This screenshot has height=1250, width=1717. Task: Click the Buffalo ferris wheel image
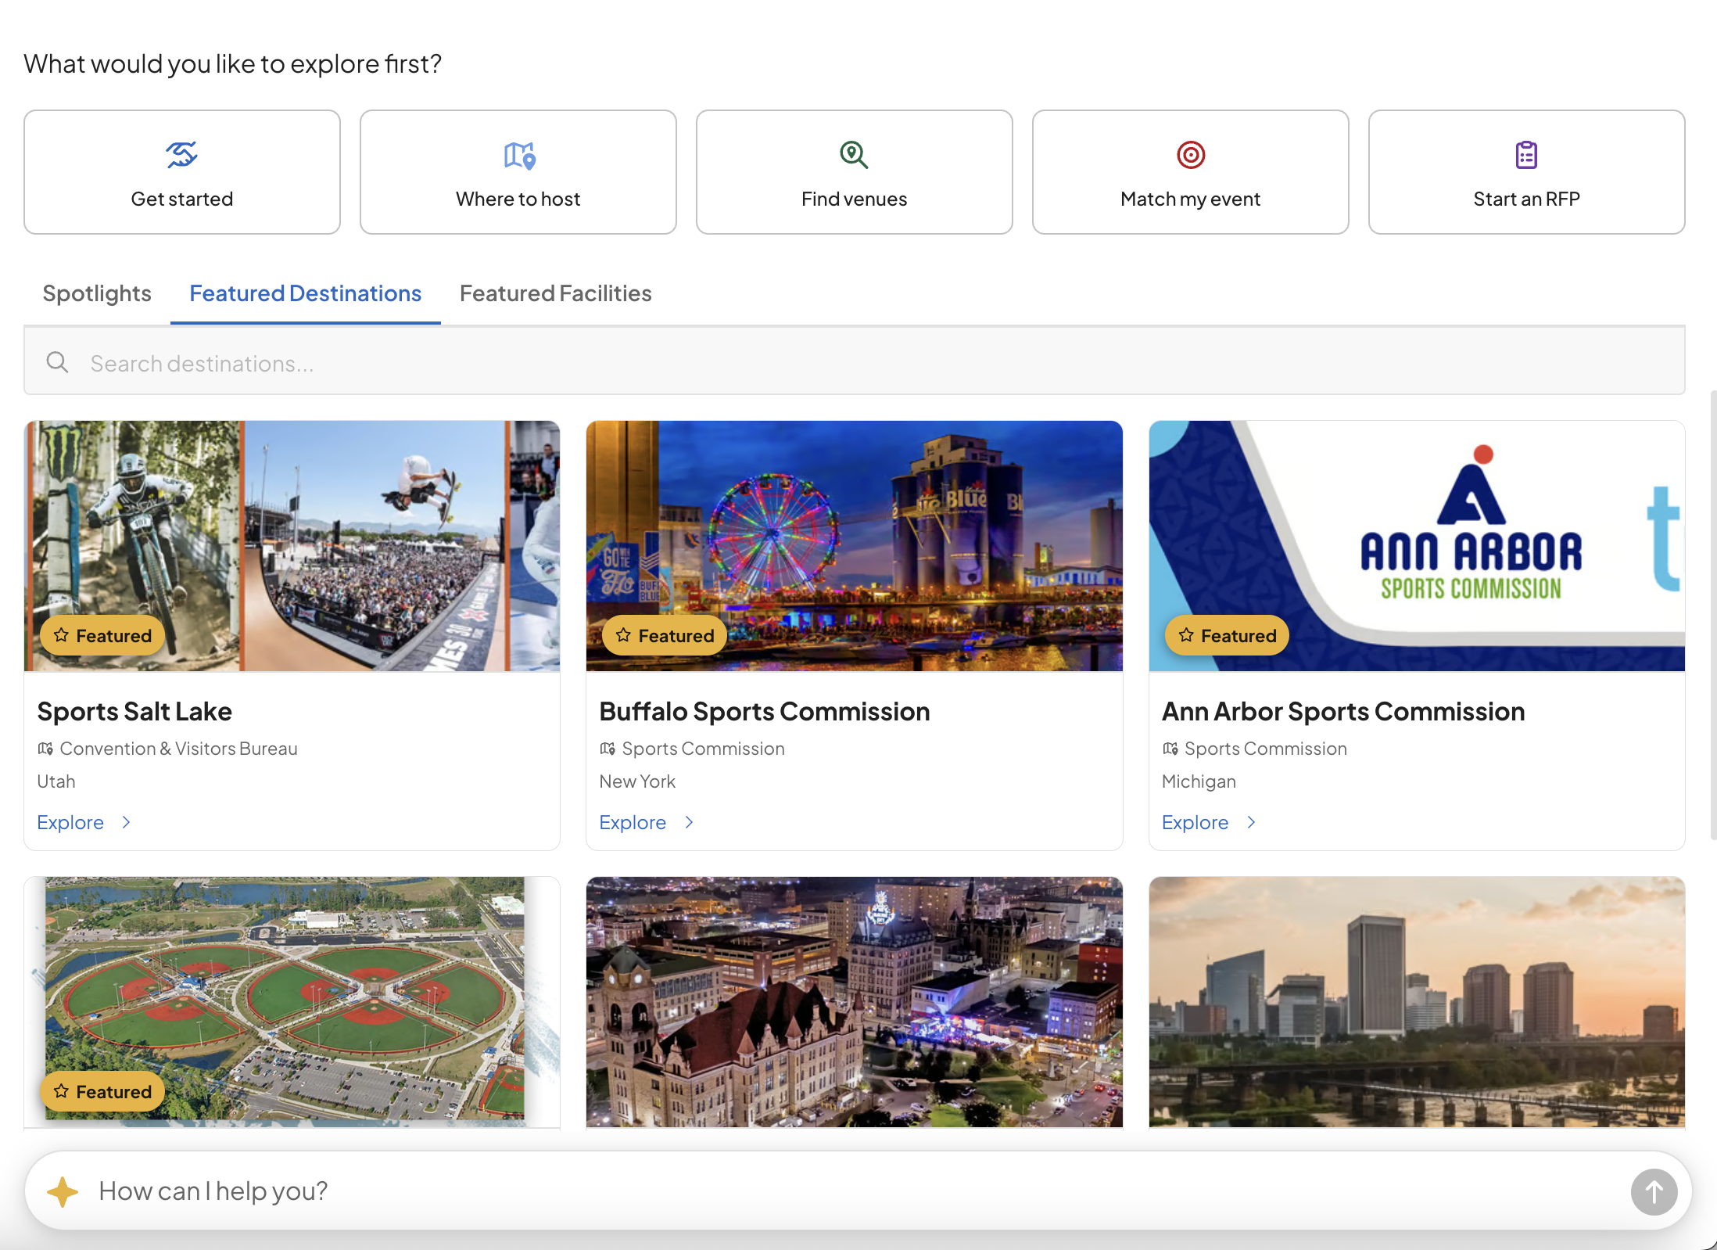click(855, 546)
